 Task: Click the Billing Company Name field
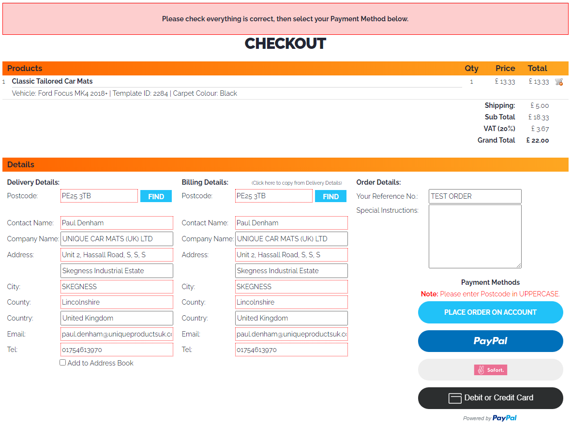(x=291, y=239)
